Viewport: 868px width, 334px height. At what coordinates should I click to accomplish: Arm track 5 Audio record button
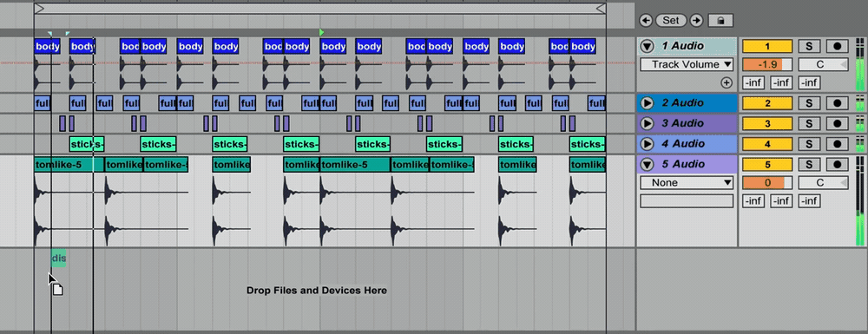[x=837, y=164]
